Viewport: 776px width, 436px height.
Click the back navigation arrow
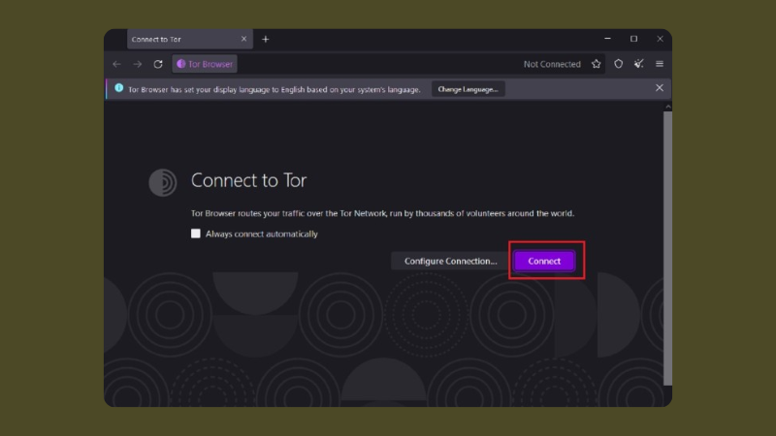tap(116, 64)
